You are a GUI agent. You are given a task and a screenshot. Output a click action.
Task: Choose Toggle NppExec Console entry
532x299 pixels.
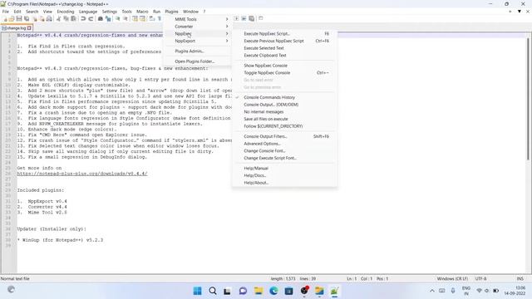pos(284,72)
